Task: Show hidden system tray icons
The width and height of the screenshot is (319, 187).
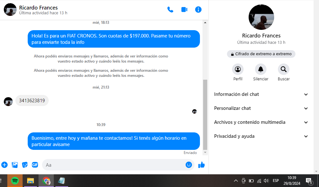Action: pos(236,181)
